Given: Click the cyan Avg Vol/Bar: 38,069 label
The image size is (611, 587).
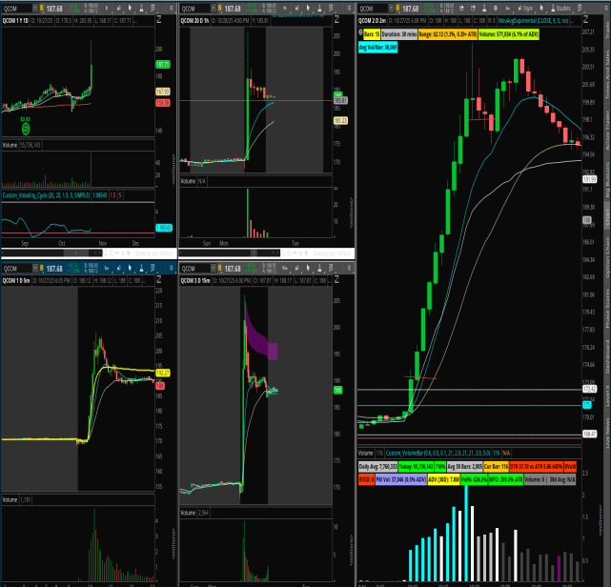Looking at the screenshot, I should click(x=377, y=48).
